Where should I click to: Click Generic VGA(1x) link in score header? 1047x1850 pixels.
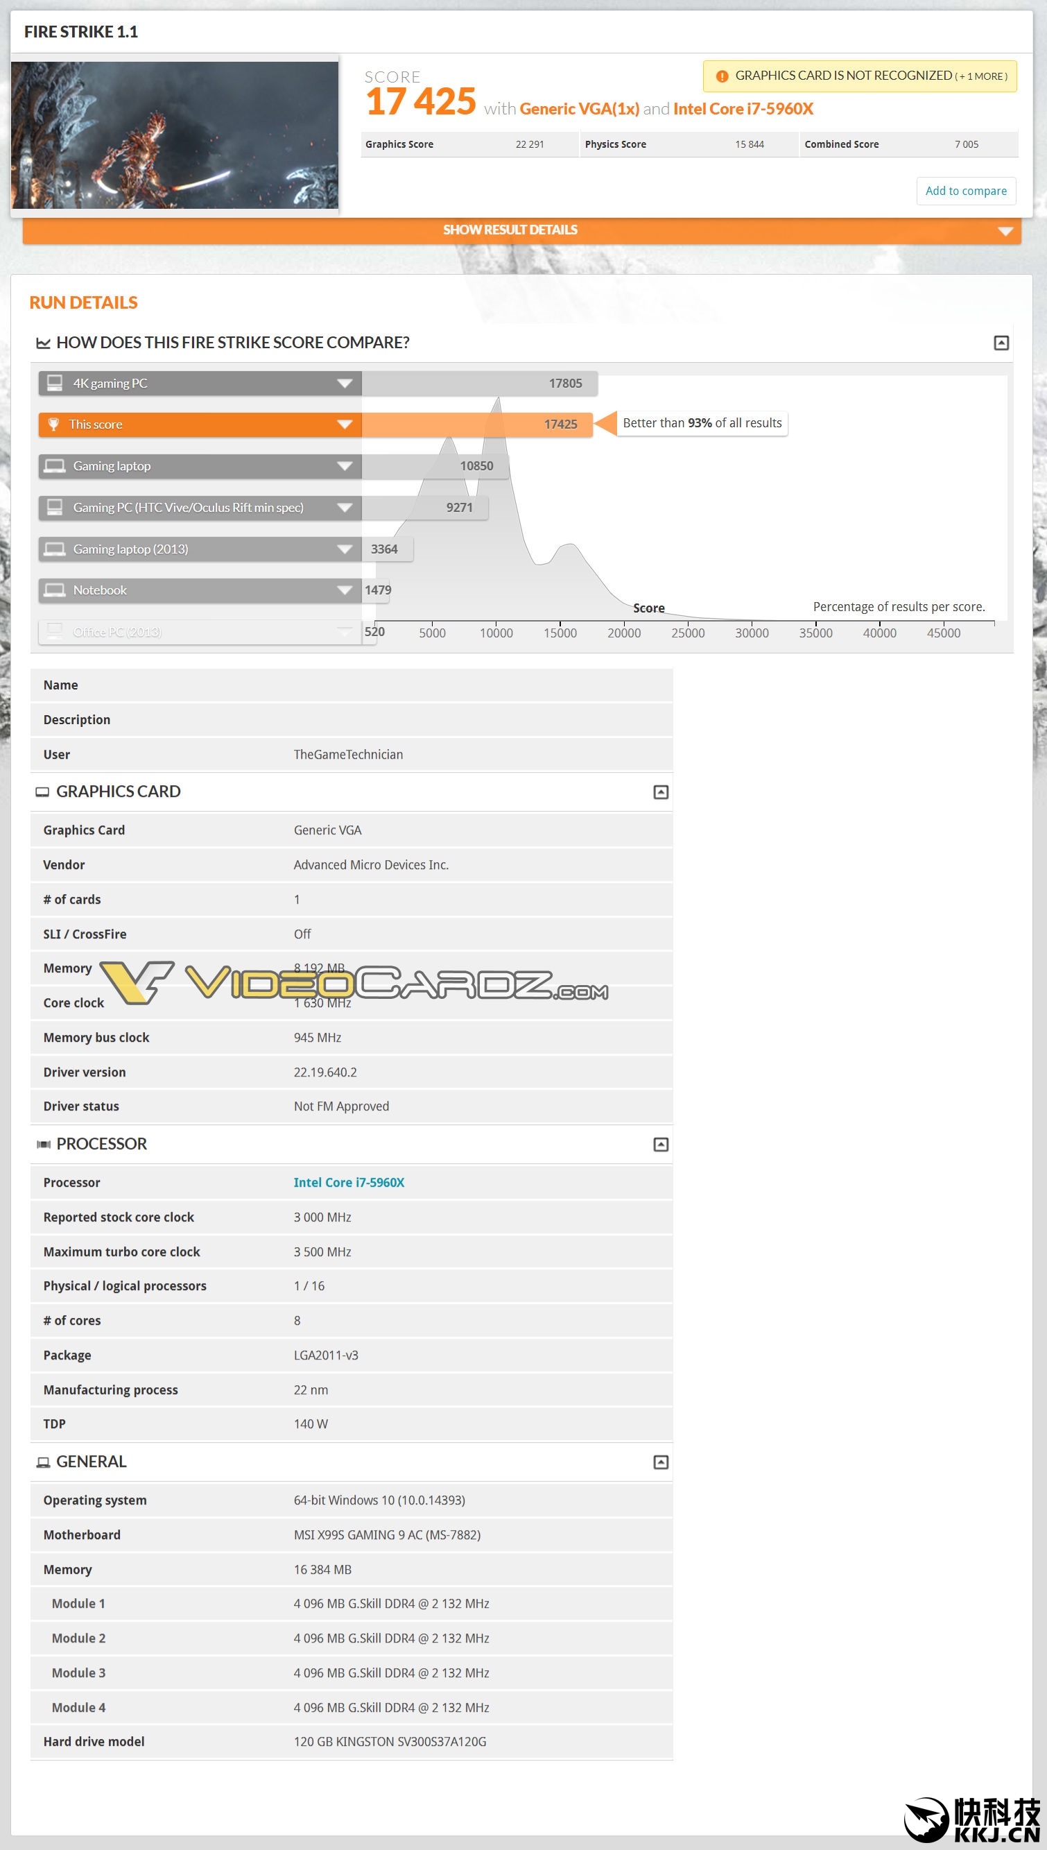pyautogui.click(x=579, y=110)
